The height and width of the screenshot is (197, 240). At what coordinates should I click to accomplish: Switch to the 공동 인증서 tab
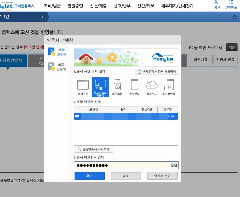(57, 52)
